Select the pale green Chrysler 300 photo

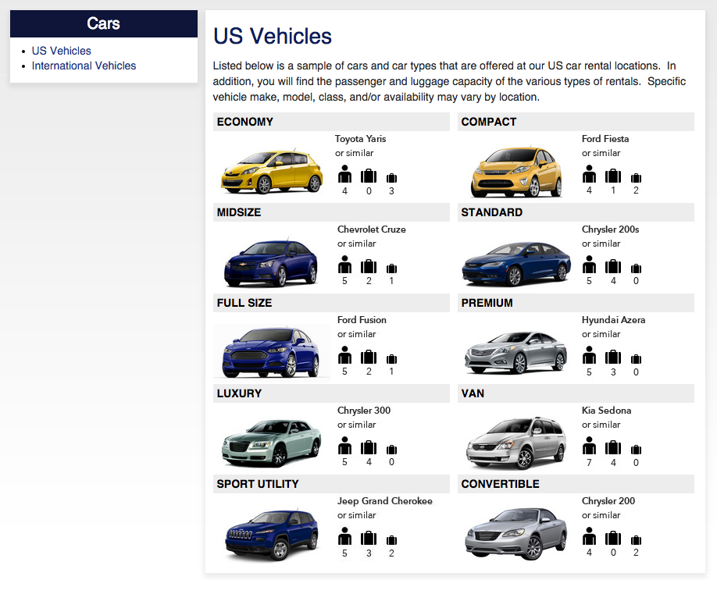click(272, 443)
